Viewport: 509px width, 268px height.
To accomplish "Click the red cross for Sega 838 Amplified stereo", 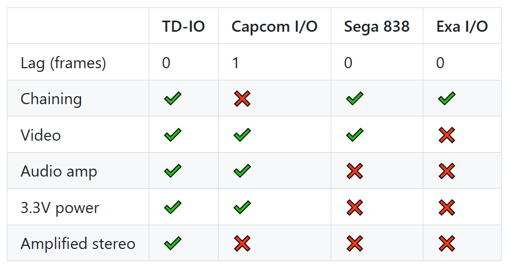I will coord(355,243).
